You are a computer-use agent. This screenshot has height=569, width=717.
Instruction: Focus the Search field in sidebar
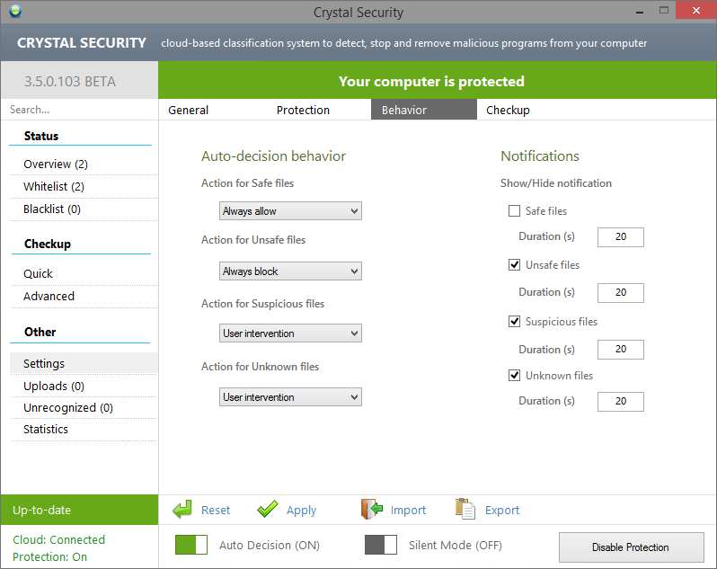(x=80, y=110)
